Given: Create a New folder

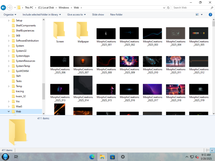Looking at the screenshot, I should 116,14.
